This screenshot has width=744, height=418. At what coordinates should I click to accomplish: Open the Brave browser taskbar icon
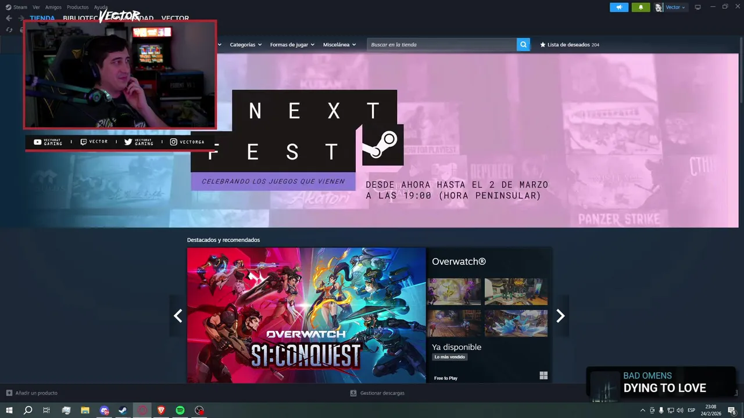click(161, 410)
